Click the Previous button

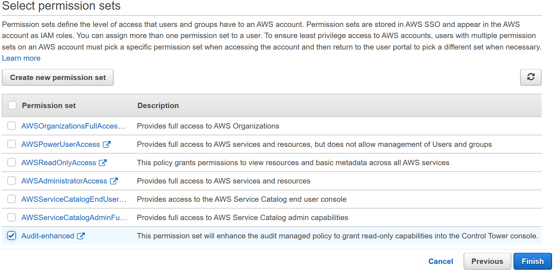click(x=487, y=261)
